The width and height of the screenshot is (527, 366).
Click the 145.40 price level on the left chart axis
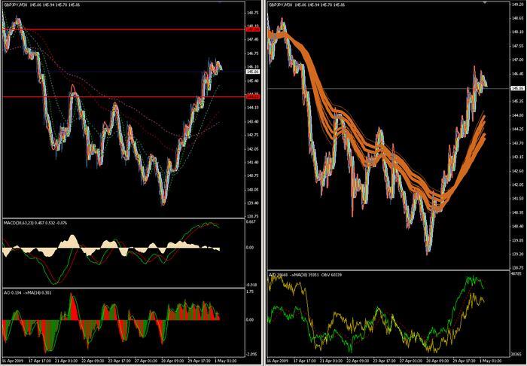[252, 81]
